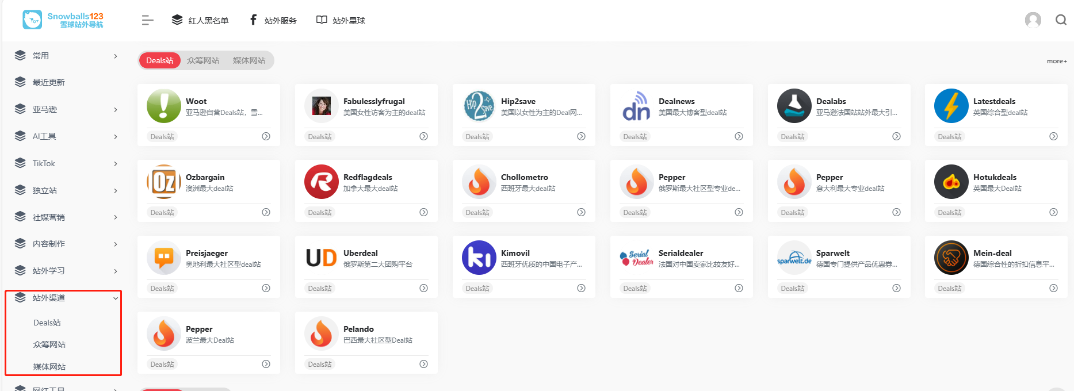This screenshot has height=391, width=1074.
Task: Switch to the 众筹网站 tab
Action: (x=203, y=60)
